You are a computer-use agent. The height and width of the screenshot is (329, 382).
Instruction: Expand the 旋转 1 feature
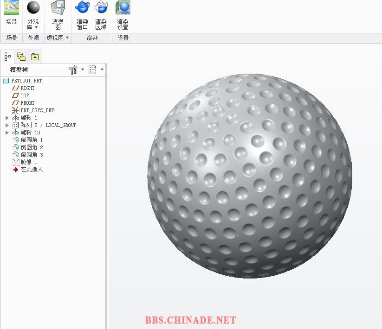coord(7,118)
